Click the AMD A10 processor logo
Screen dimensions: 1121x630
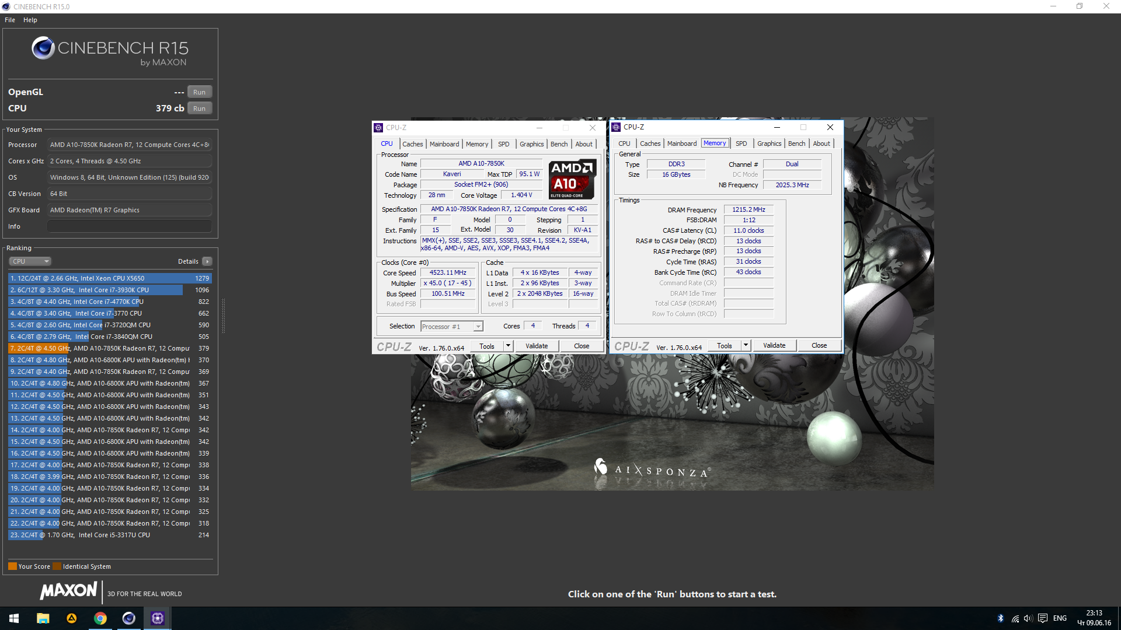pyautogui.click(x=573, y=179)
